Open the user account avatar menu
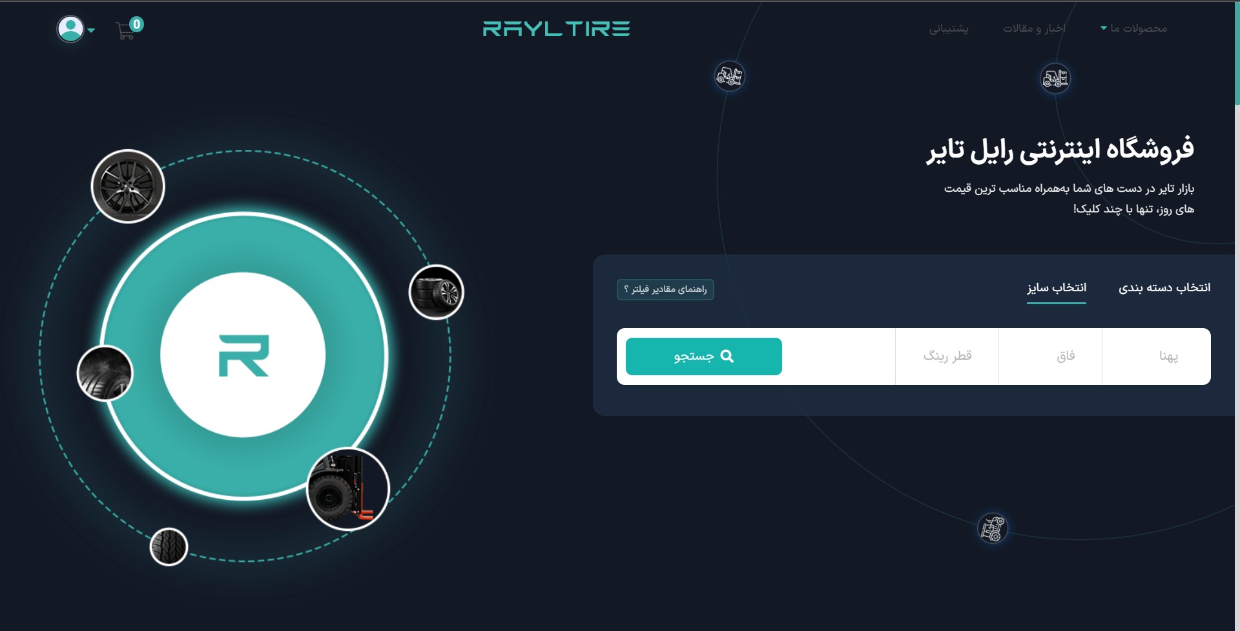The width and height of the screenshot is (1240, 631). (70, 29)
